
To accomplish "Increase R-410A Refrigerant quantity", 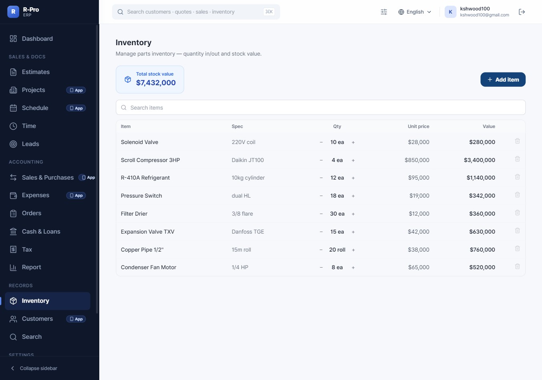I will click(x=353, y=178).
